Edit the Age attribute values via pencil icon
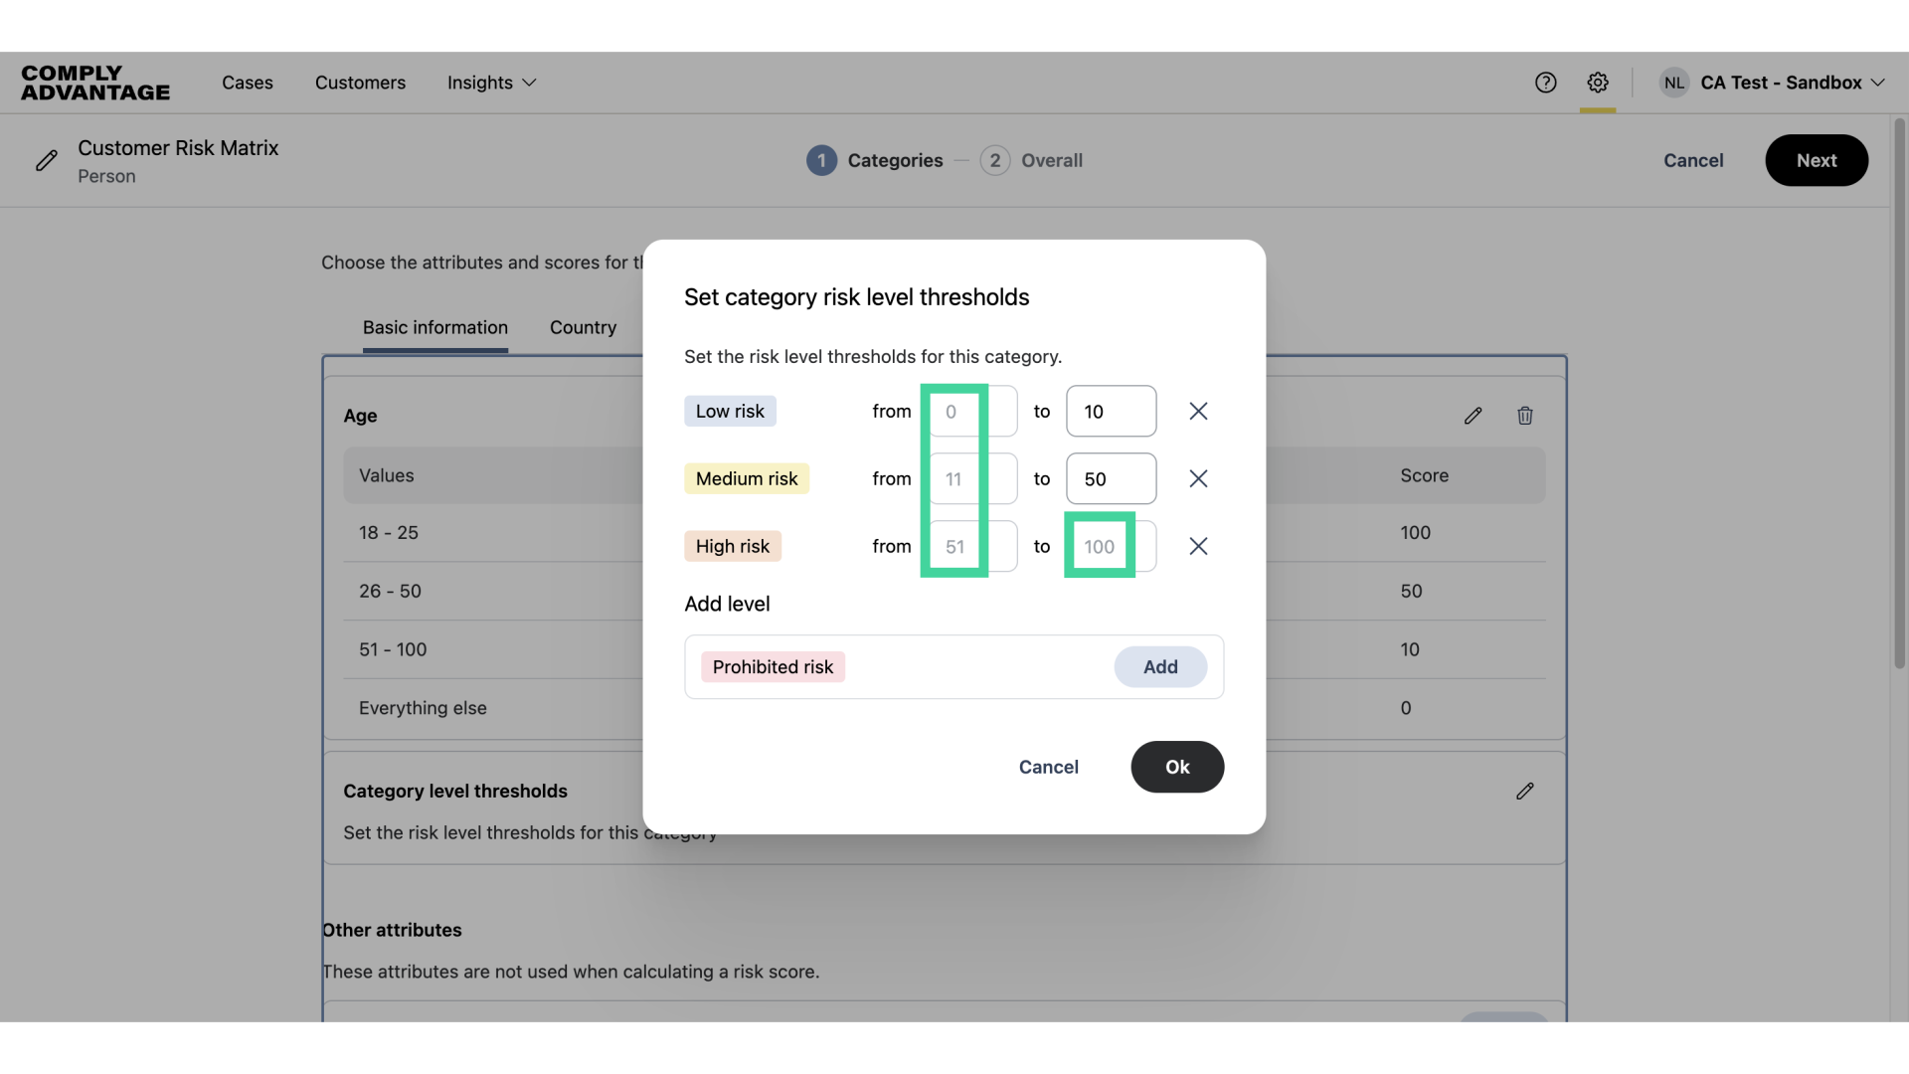This screenshot has width=1909, height=1074. (x=1474, y=416)
